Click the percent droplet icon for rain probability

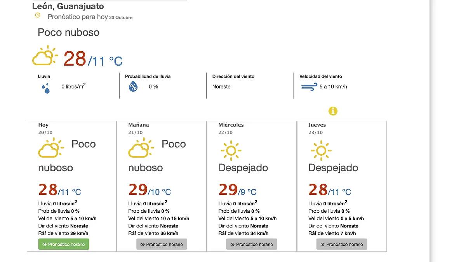[x=133, y=86]
